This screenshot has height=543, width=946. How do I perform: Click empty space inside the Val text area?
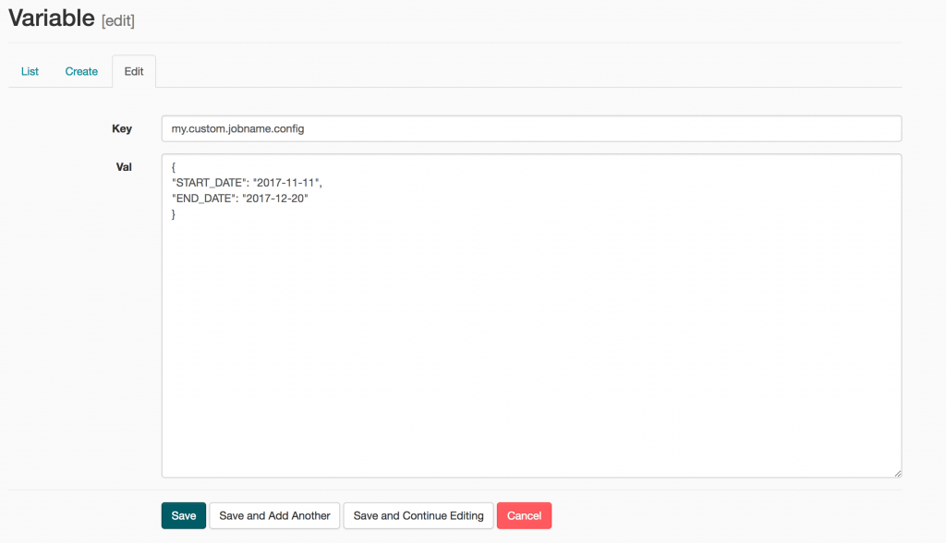(x=531, y=351)
